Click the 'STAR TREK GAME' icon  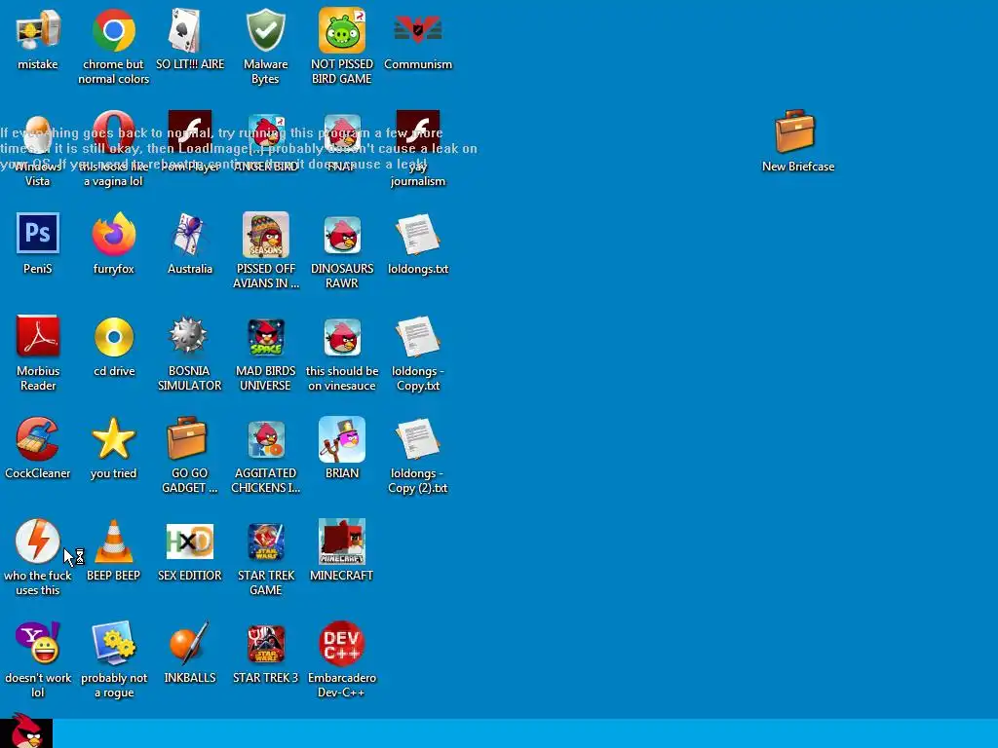265,542
